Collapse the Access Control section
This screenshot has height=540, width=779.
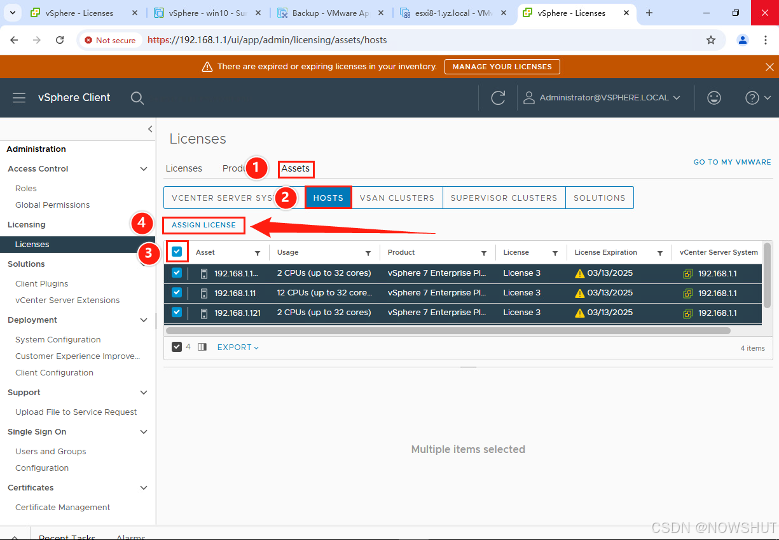coord(144,169)
